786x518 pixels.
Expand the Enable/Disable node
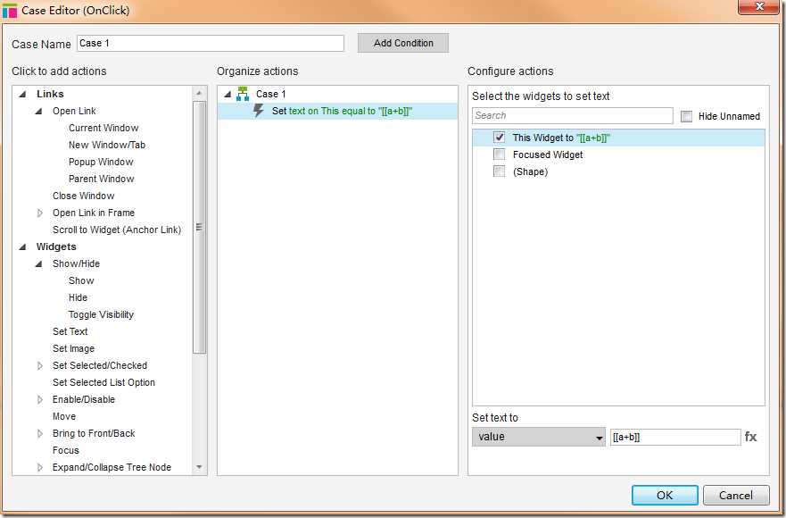(x=39, y=399)
